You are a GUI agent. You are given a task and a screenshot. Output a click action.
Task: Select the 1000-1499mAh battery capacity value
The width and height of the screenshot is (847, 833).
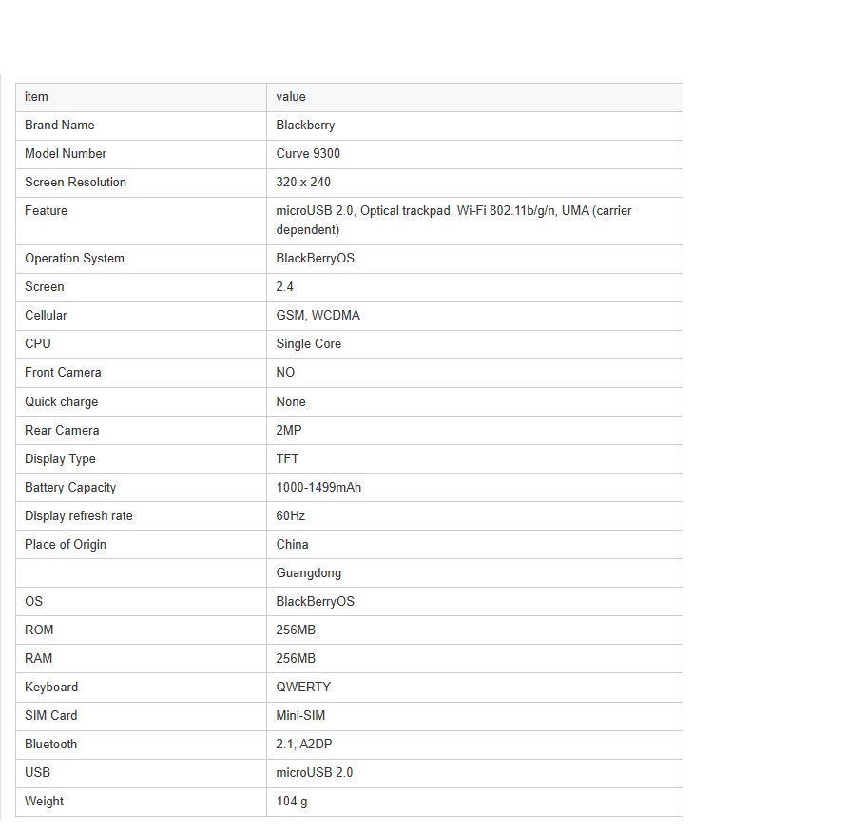(x=318, y=487)
